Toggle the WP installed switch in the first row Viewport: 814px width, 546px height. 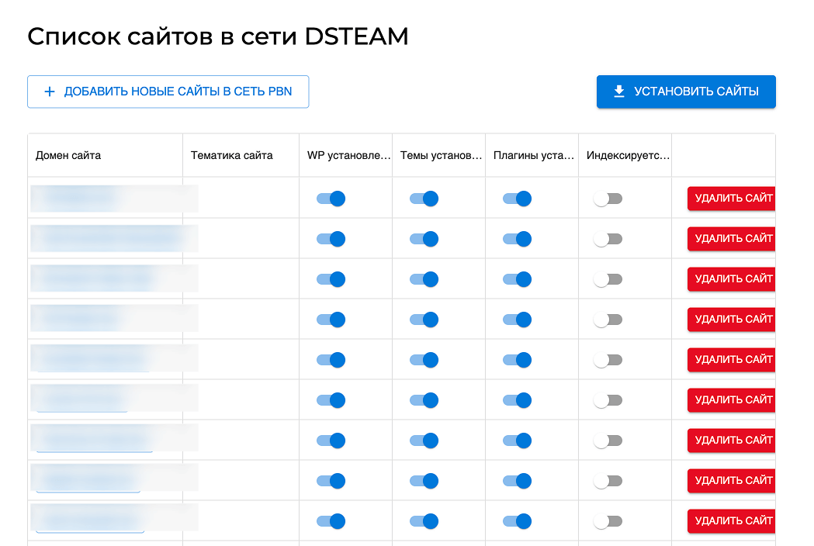(331, 199)
